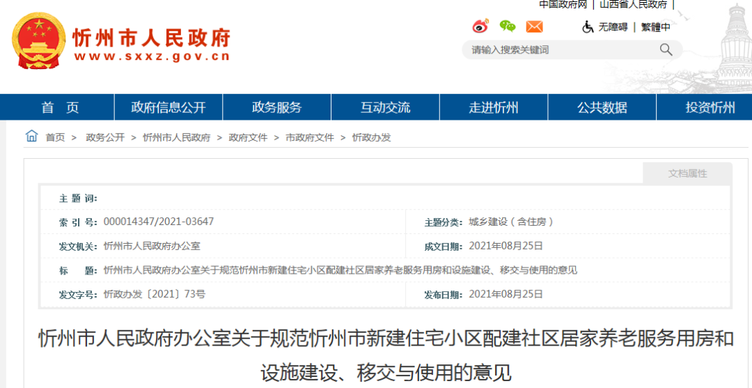Click the orange email envelope icon
The width and height of the screenshot is (752, 388).
[x=534, y=26]
